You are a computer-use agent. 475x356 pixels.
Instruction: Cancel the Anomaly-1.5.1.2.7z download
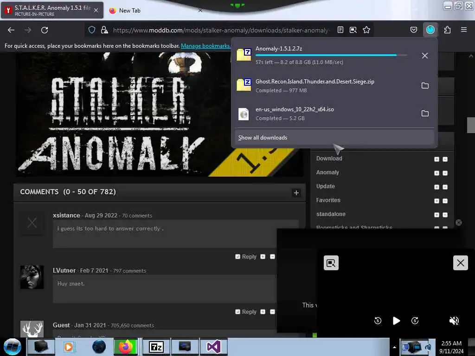[425, 56]
